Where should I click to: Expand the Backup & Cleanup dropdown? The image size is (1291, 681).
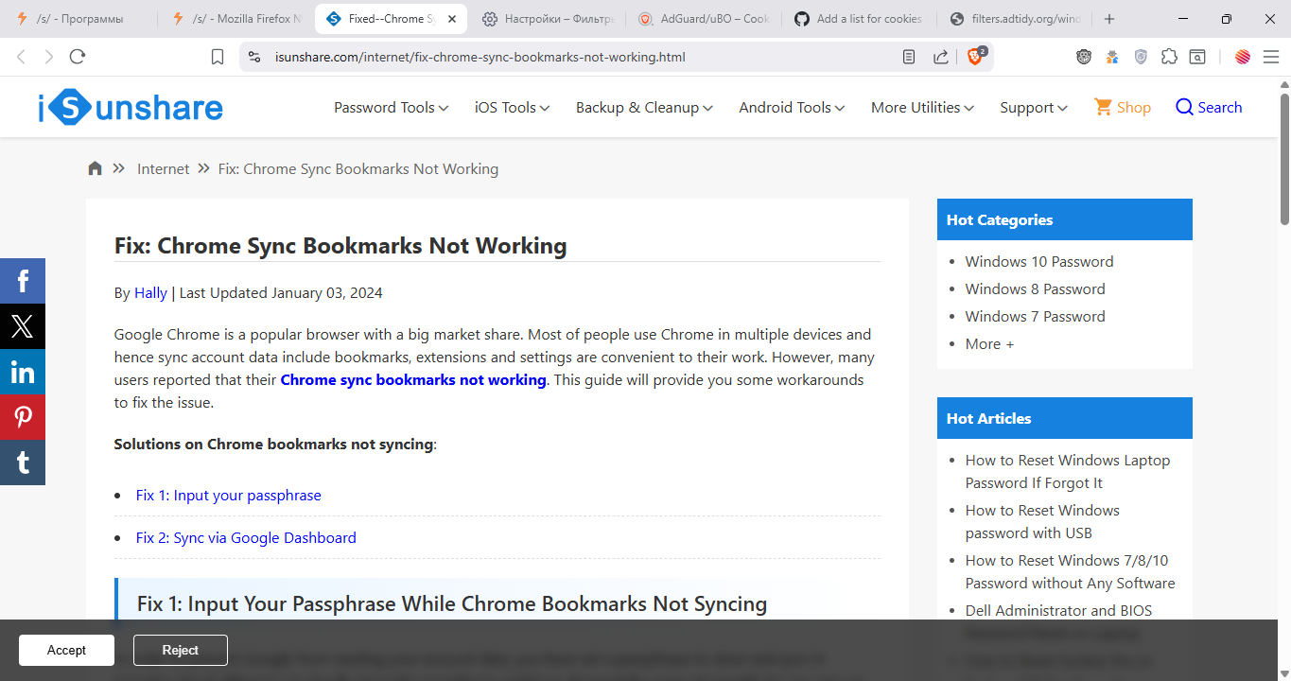tap(644, 108)
